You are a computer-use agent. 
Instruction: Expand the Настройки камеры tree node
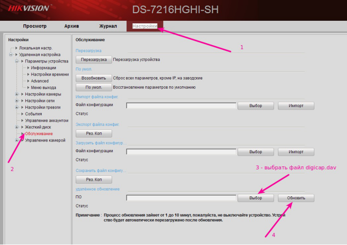pos(17,94)
